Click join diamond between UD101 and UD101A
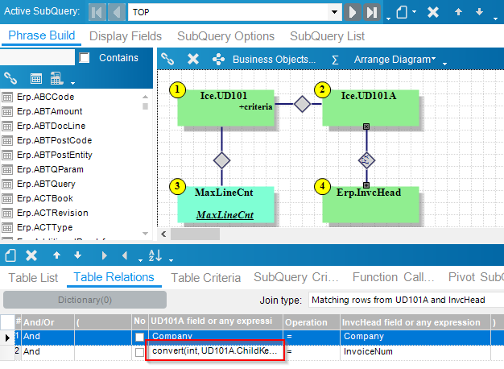Screen dimensions: 504x369 (x=302, y=104)
